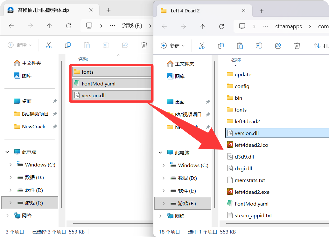Click Paste icon in the Left 4 Dead 2 toolbar
Screen dimensions: 329x237
(x=240, y=46)
